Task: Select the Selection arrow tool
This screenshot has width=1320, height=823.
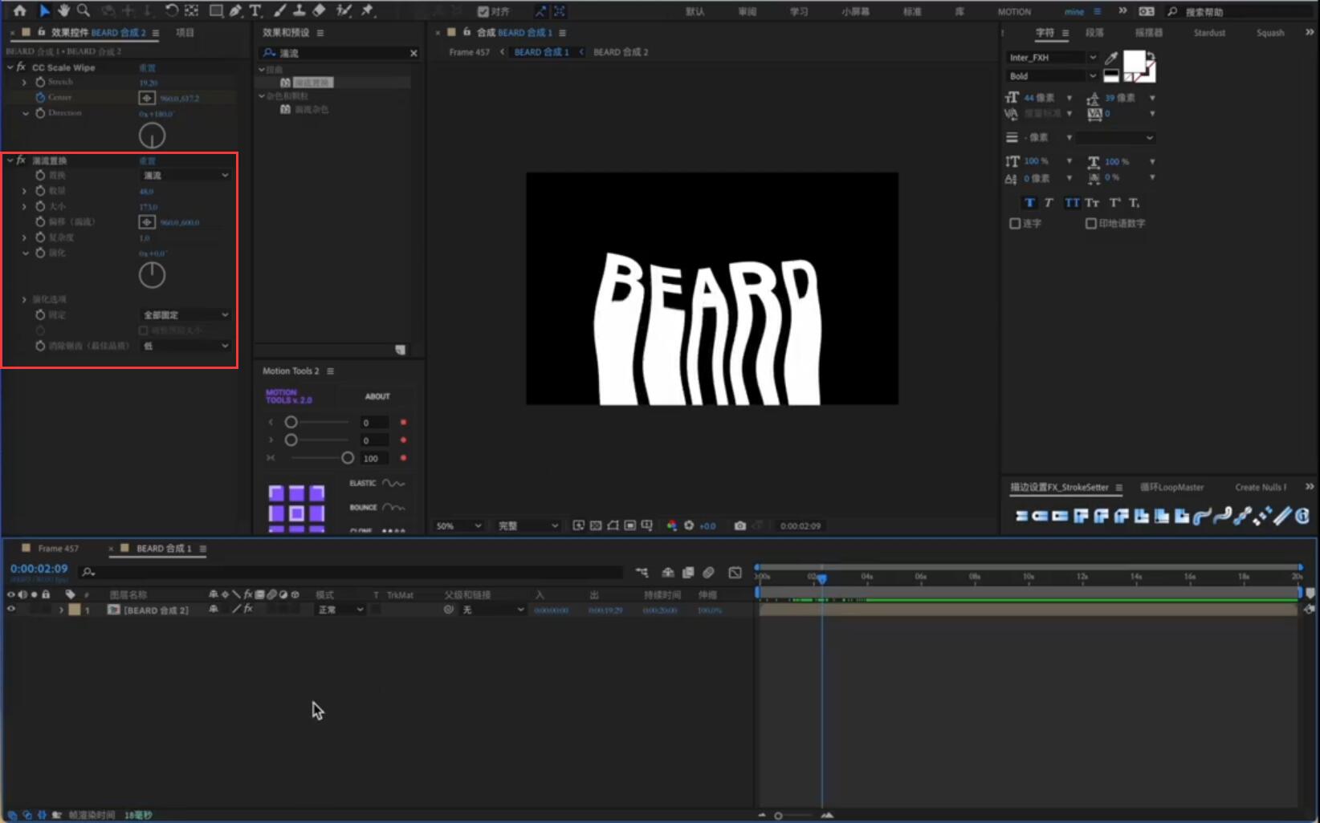Action: (x=44, y=11)
